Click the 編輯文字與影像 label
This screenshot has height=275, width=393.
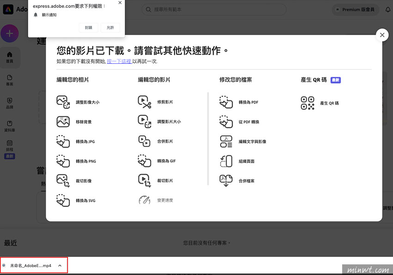252,141
